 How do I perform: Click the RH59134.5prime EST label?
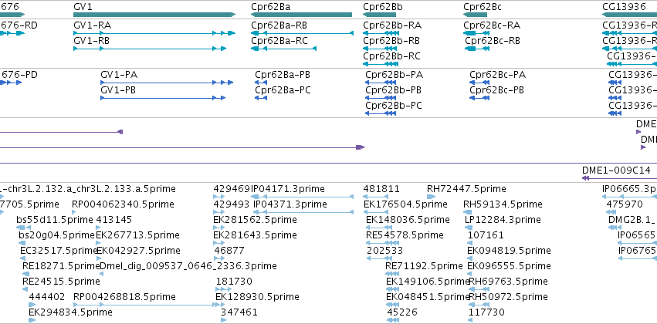point(503,204)
